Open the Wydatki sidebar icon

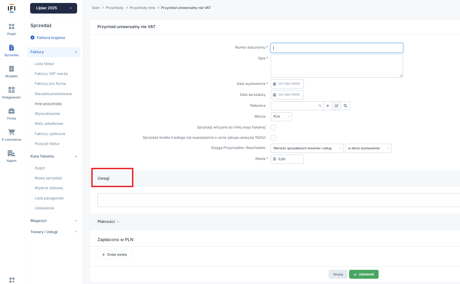tap(12, 69)
